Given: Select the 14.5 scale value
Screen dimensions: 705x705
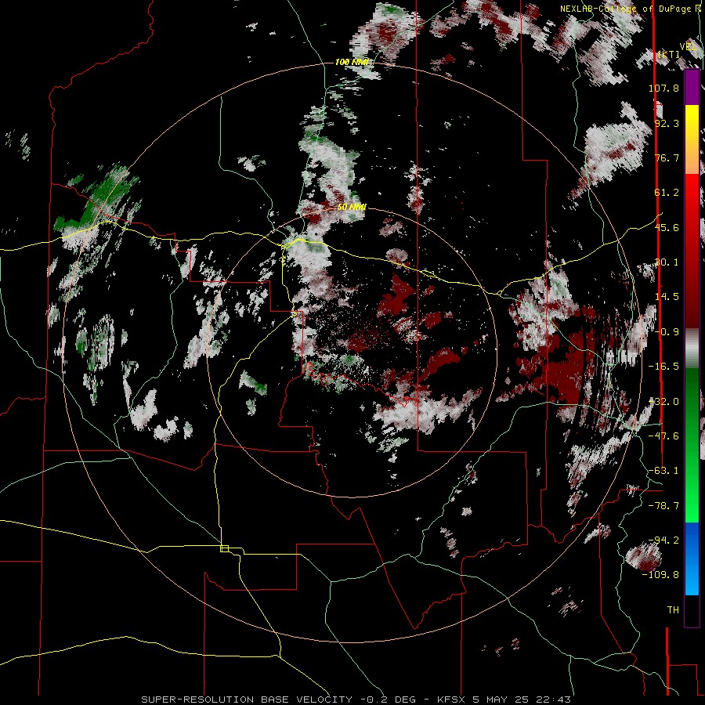Looking at the screenshot, I should (667, 297).
